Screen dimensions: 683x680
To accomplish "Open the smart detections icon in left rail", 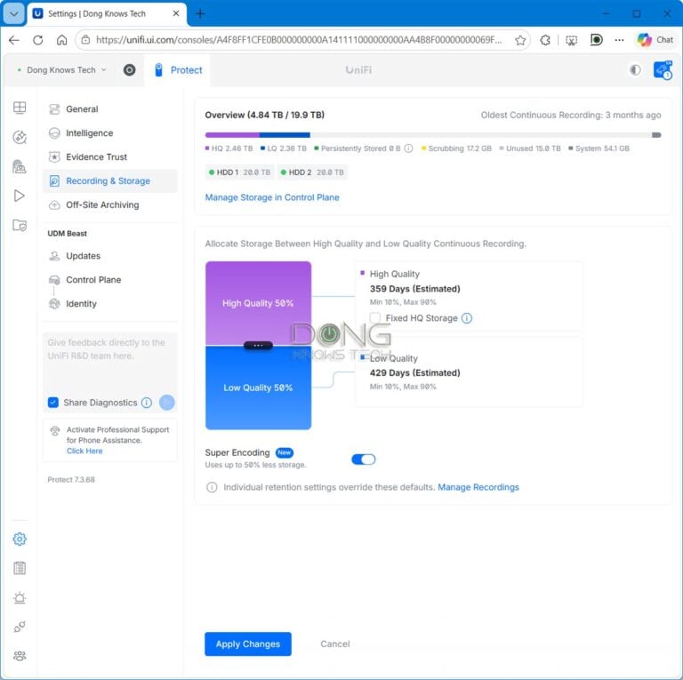I will point(20,137).
